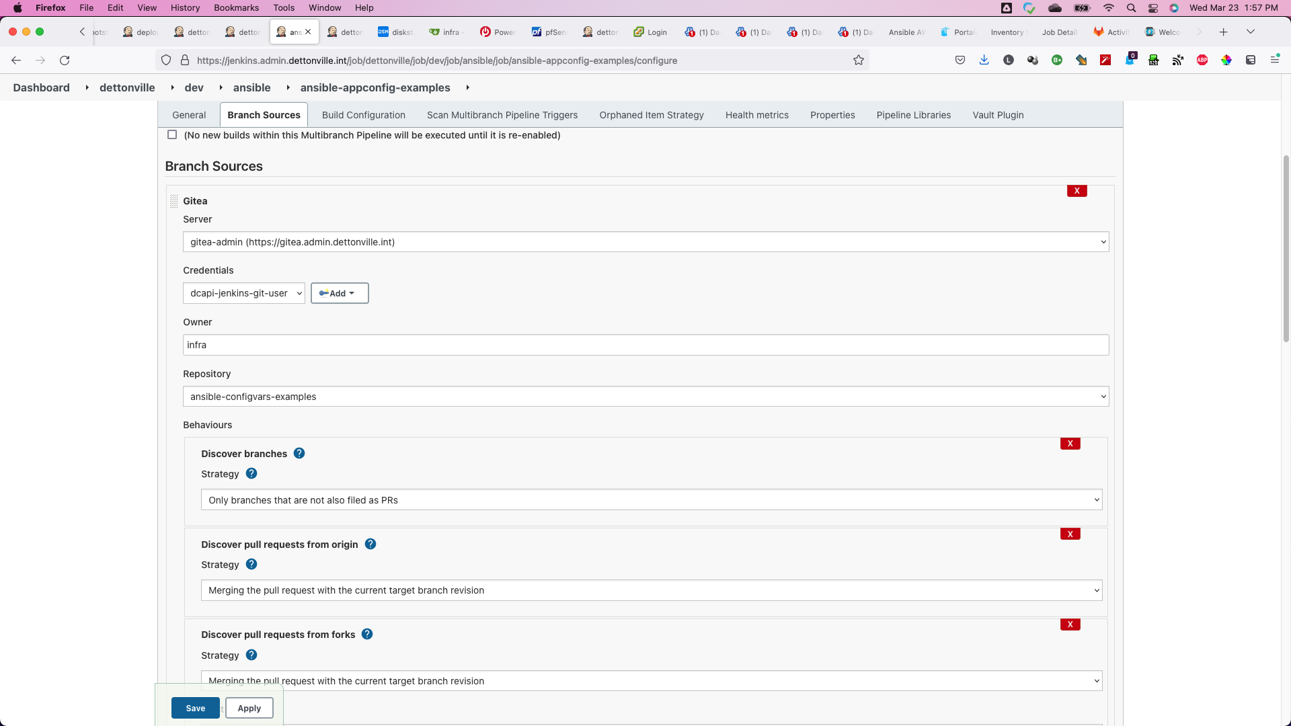Open Discover branches Strategy dropdown
Screen dimensions: 1291x726
[651, 500]
